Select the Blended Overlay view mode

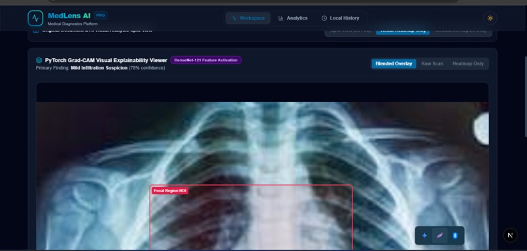coord(394,63)
